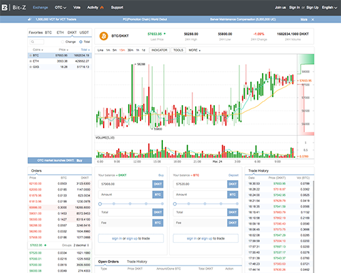Click the 1,500,000 VCT announcement
Viewport: 341px width, 273px height.
pos(56,19)
